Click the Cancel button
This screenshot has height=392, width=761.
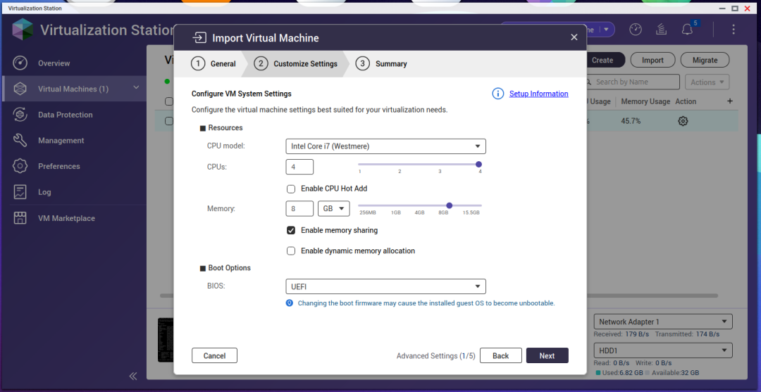coord(214,355)
